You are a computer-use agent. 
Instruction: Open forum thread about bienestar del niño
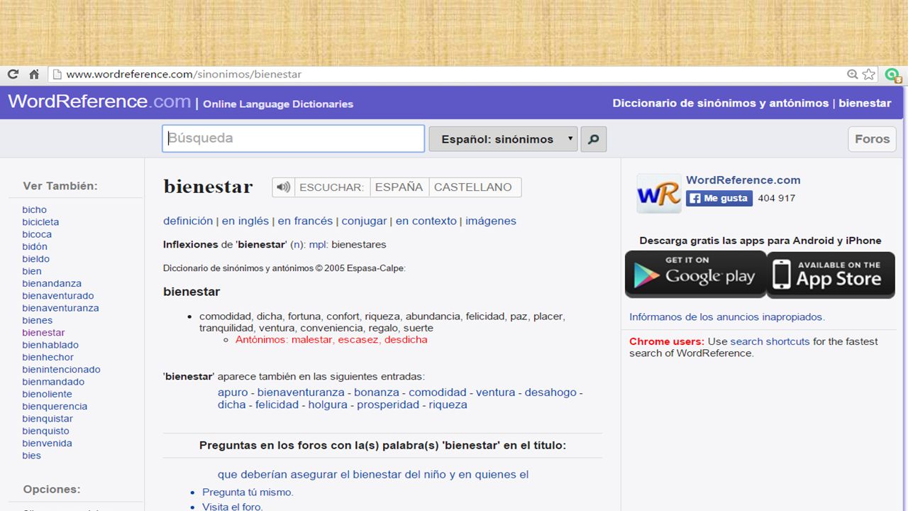[373, 475]
